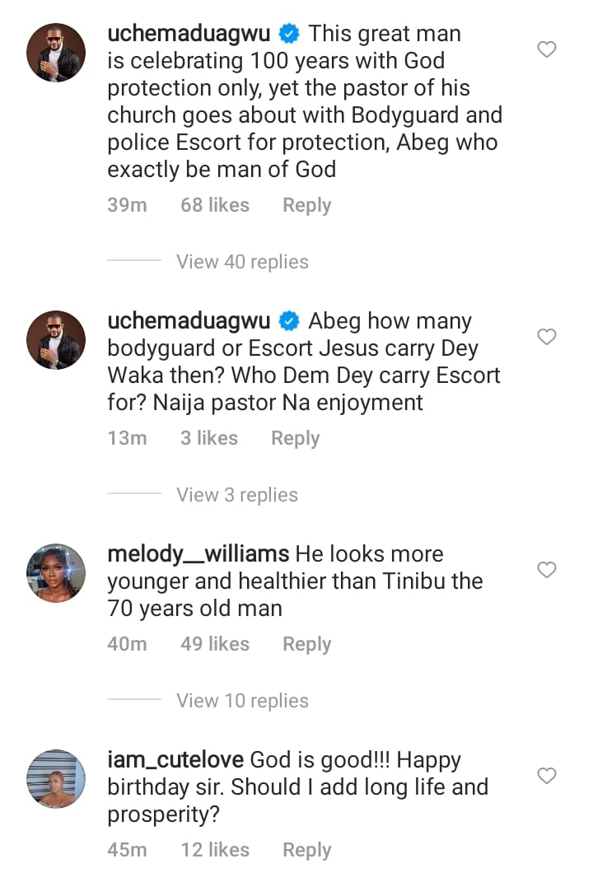Viewport: 593px width, 882px height.
Task: Open uchemaduagwu's avatar on second comment
Action: coord(56,338)
